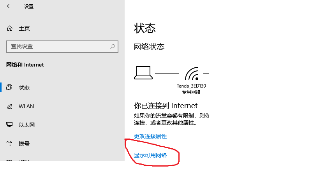Viewport: 319px width, 179px height.
Task: Click the 更改连接属性 link
Action: click(x=150, y=136)
